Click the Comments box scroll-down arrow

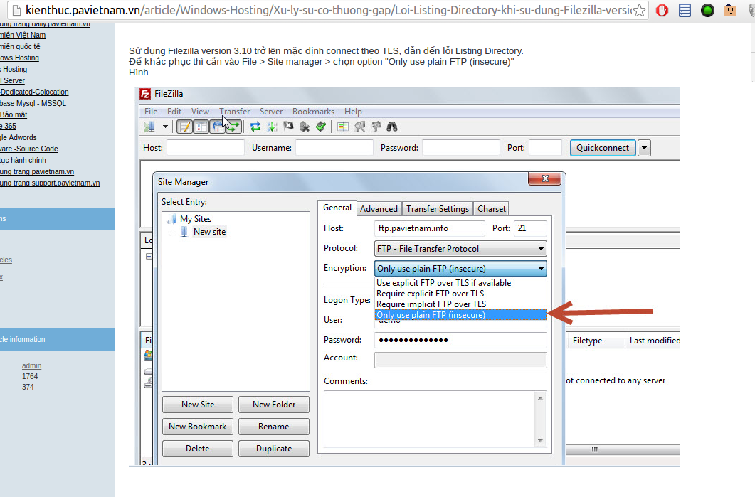click(540, 441)
